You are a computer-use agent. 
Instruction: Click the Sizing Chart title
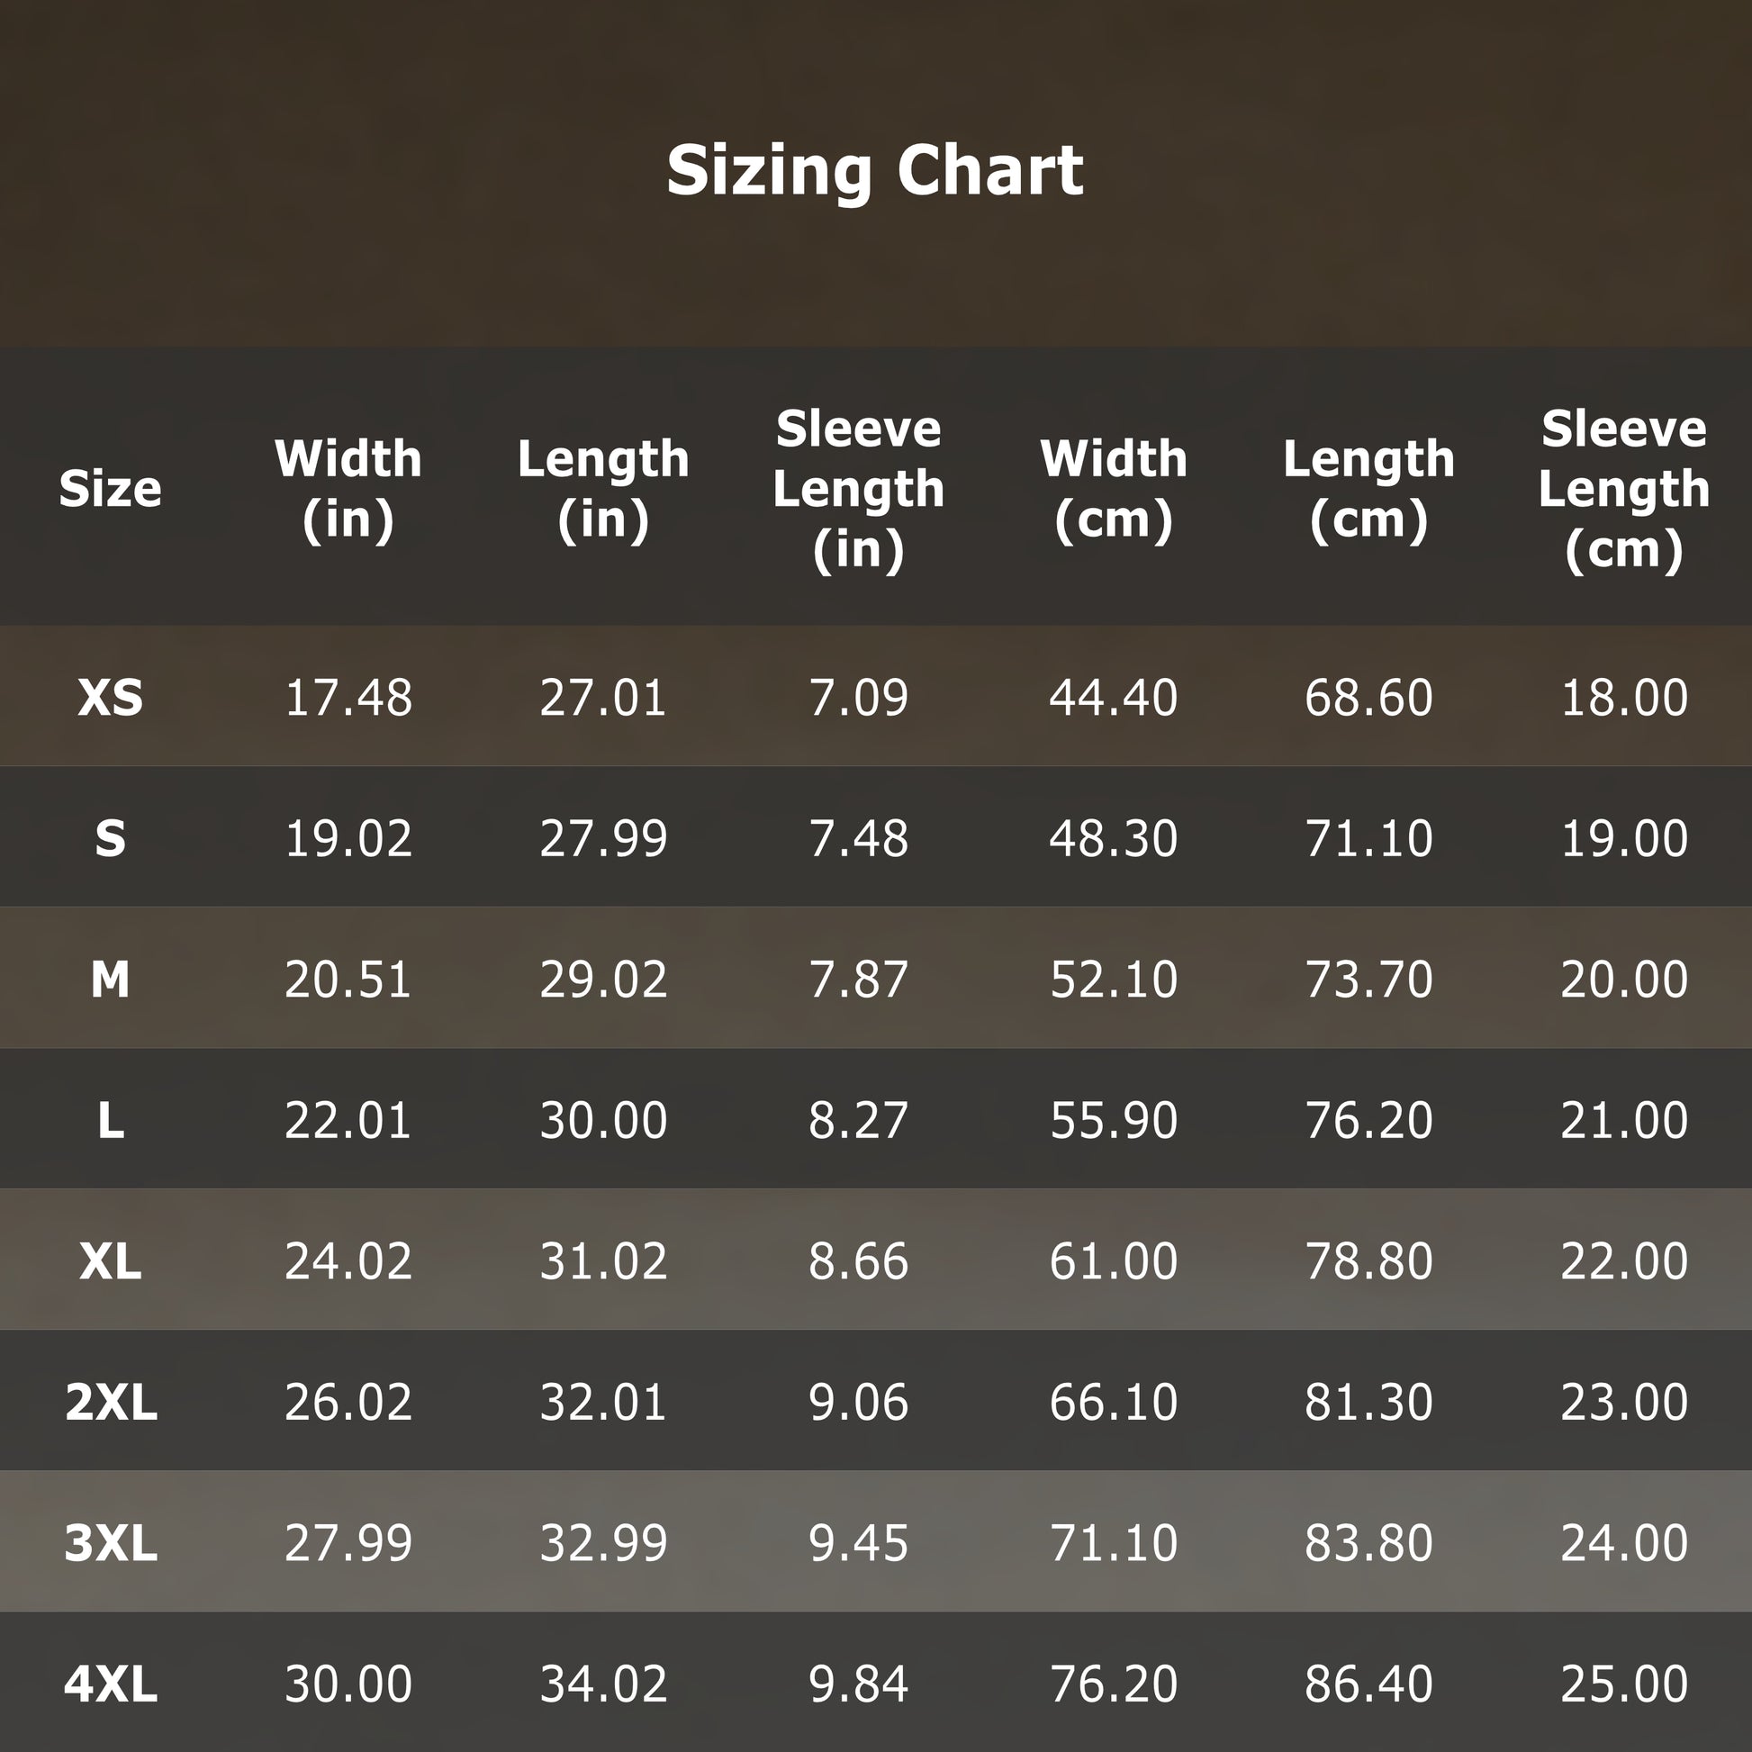point(875,170)
